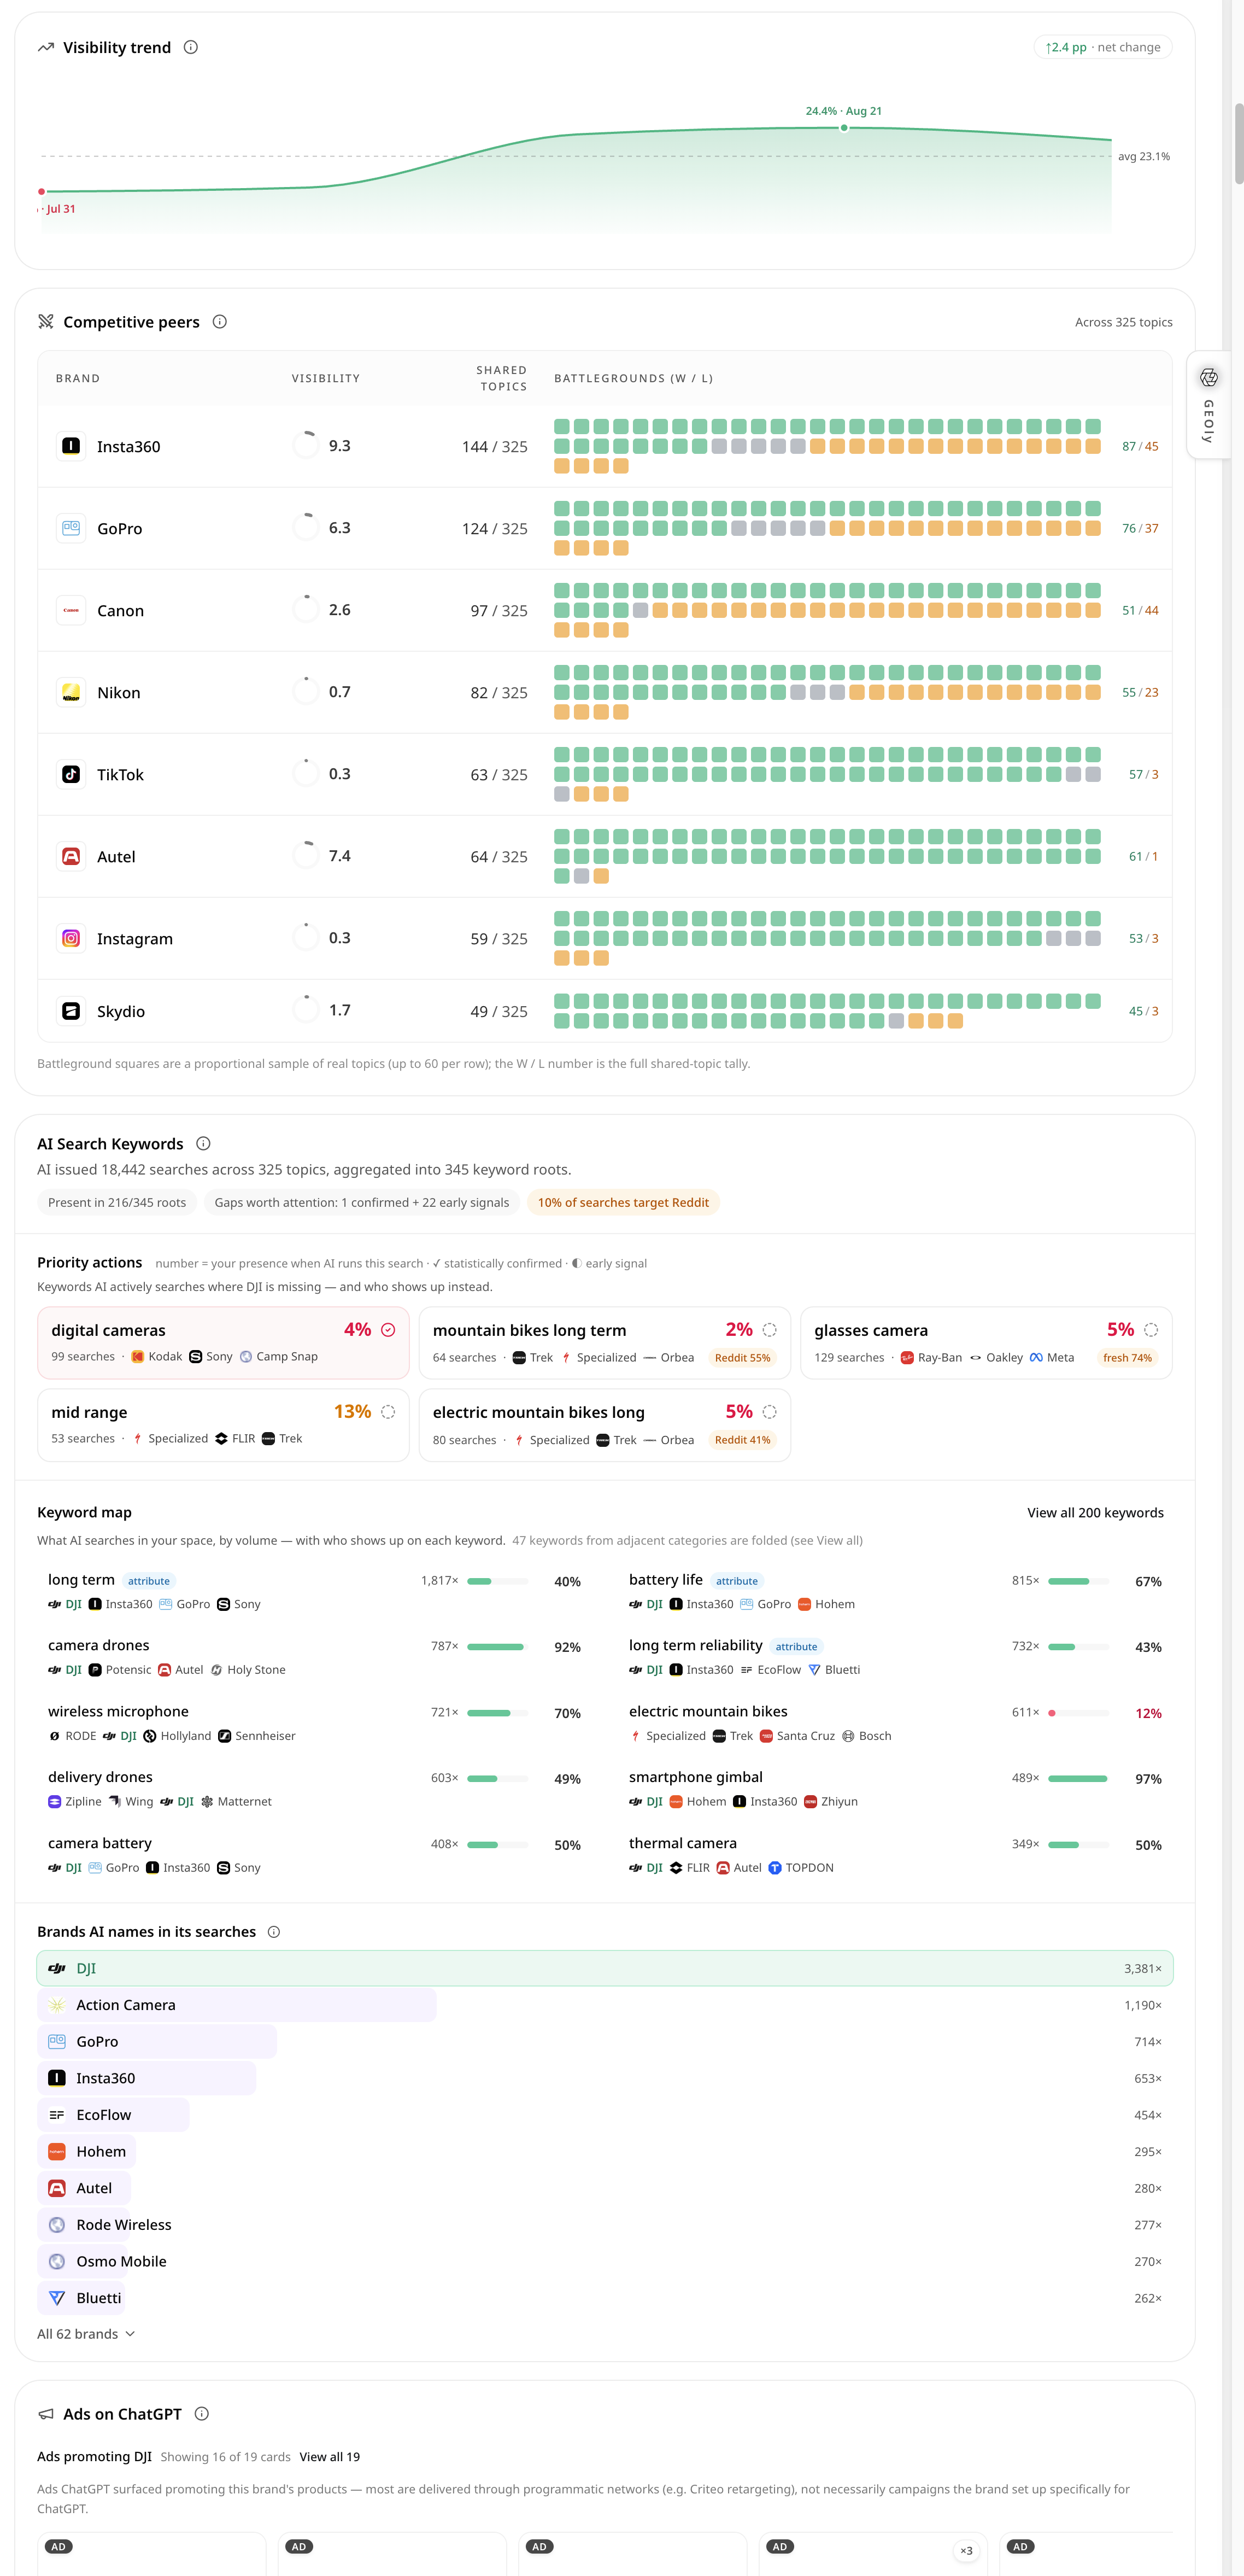The height and width of the screenshot is (2576, 1244).
Task: Click the Jul 31 starting point on chart
Action: (x=42, y=191)
